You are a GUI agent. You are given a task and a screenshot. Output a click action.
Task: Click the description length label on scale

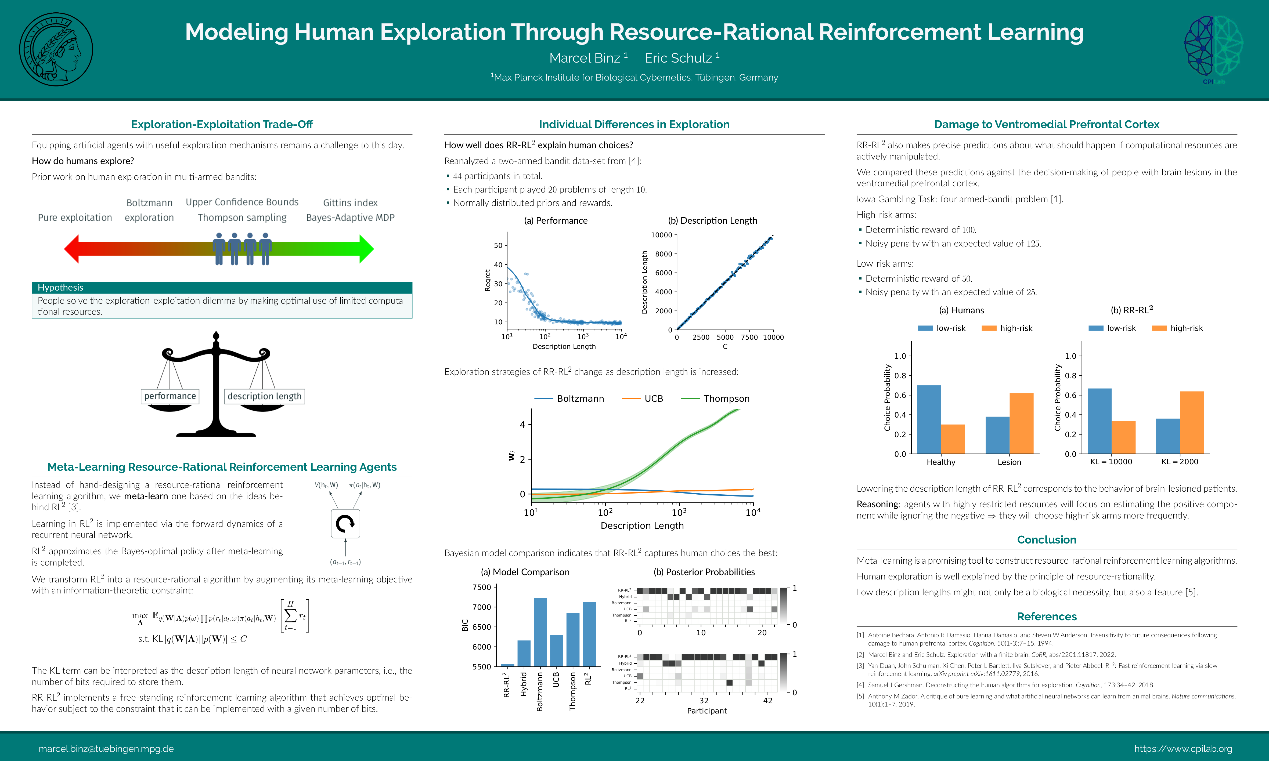[264, 396]
